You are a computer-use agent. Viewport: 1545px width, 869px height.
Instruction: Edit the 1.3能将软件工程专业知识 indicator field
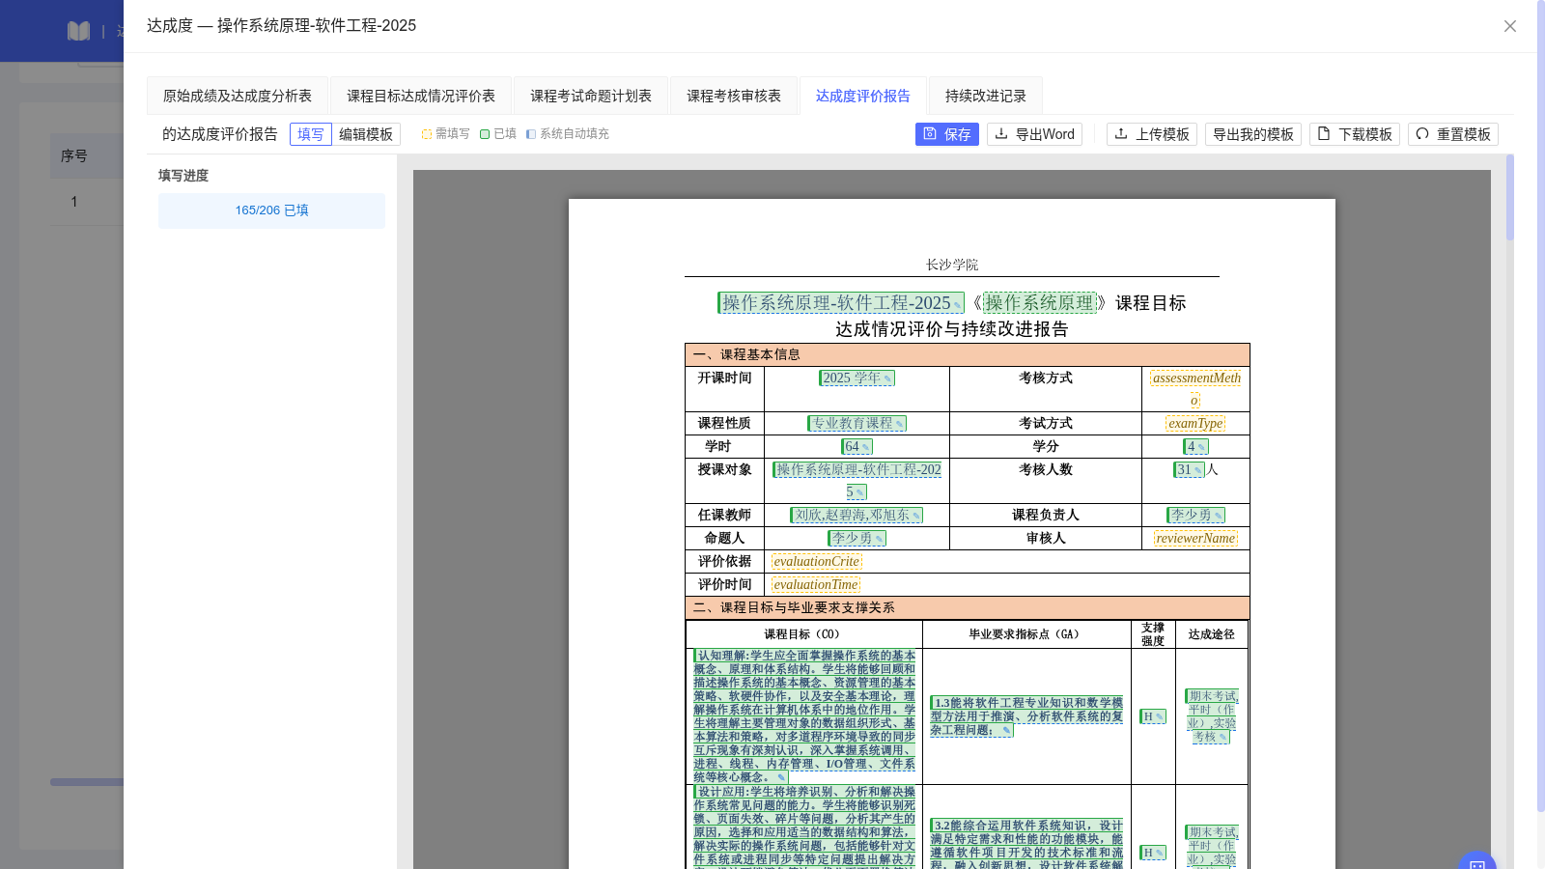tap(1026, 716)
